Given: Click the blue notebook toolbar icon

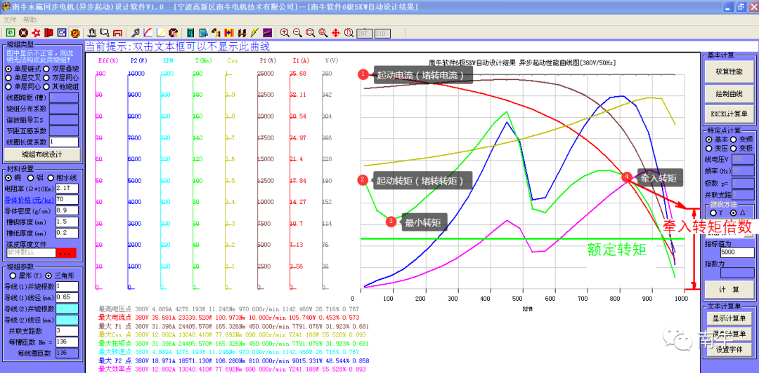Looking at the screenshot, I should pyautogui.click(x=203, y=33).
